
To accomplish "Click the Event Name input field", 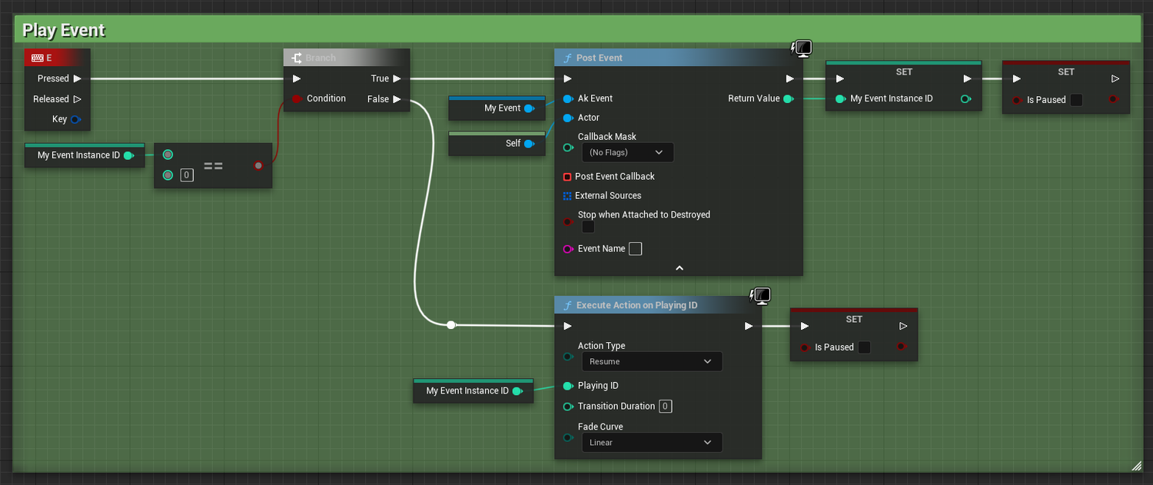I will coord(635,248).
